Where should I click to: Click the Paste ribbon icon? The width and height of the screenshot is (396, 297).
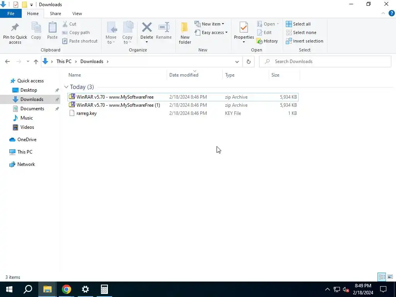click(52, 27)
